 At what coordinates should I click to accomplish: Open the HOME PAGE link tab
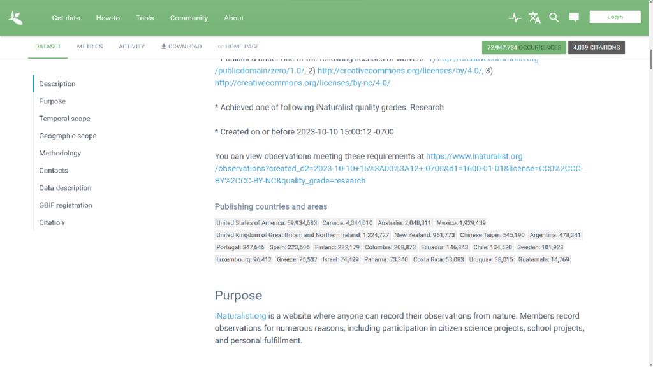pos(238,47)
